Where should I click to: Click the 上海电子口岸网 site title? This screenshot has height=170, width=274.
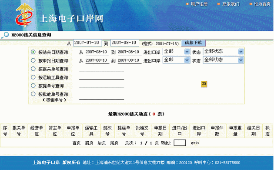click(71, 19)
